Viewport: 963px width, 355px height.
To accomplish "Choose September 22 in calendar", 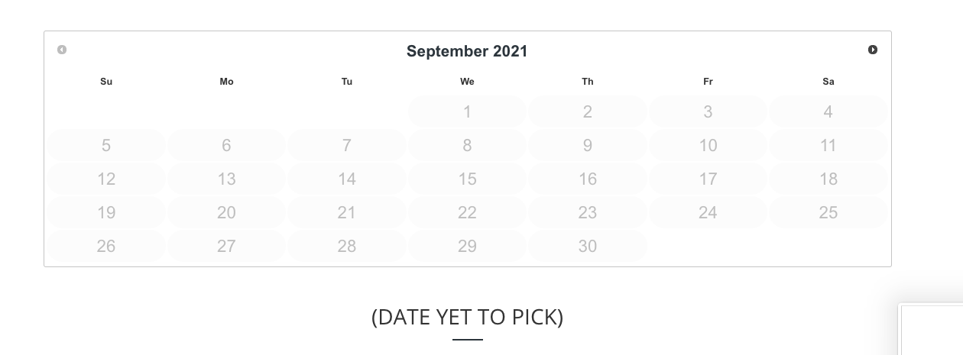I will coord(467,213).
